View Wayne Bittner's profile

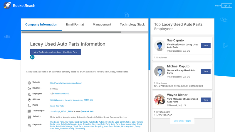tap(206, 100)
